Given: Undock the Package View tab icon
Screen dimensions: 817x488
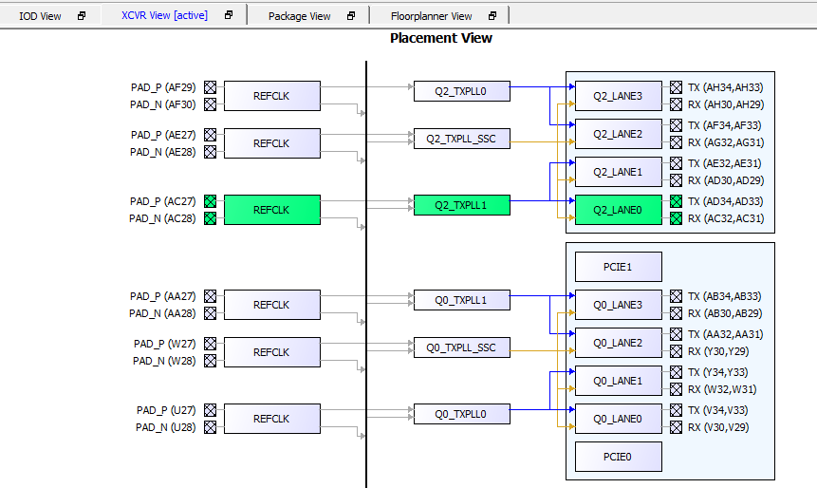Looking at the screenshot, I should [351, 16].
